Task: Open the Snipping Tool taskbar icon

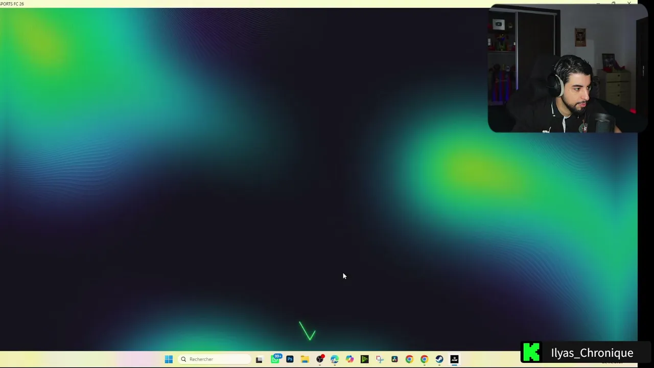Action: [x=380, y=359]
